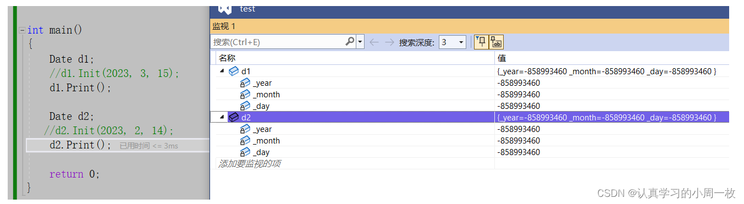
Task: Select _day row under d1
Action: click(261, 106)
